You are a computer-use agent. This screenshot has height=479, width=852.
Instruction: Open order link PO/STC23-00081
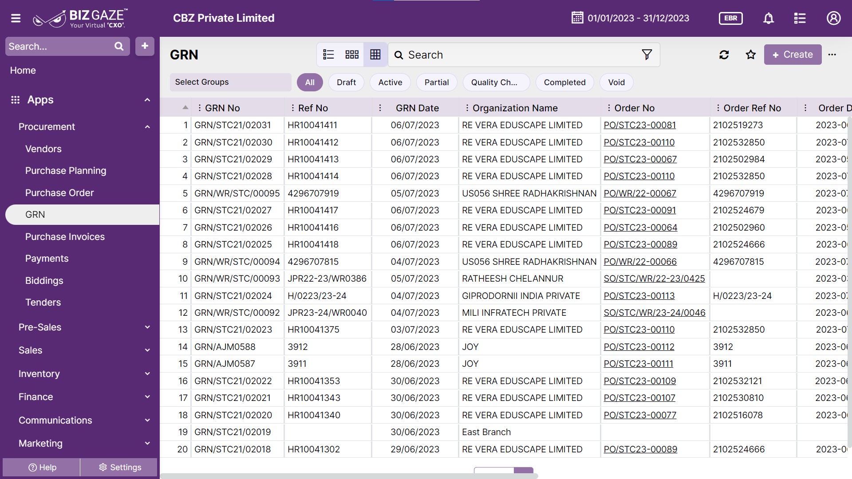pos(639,125)
